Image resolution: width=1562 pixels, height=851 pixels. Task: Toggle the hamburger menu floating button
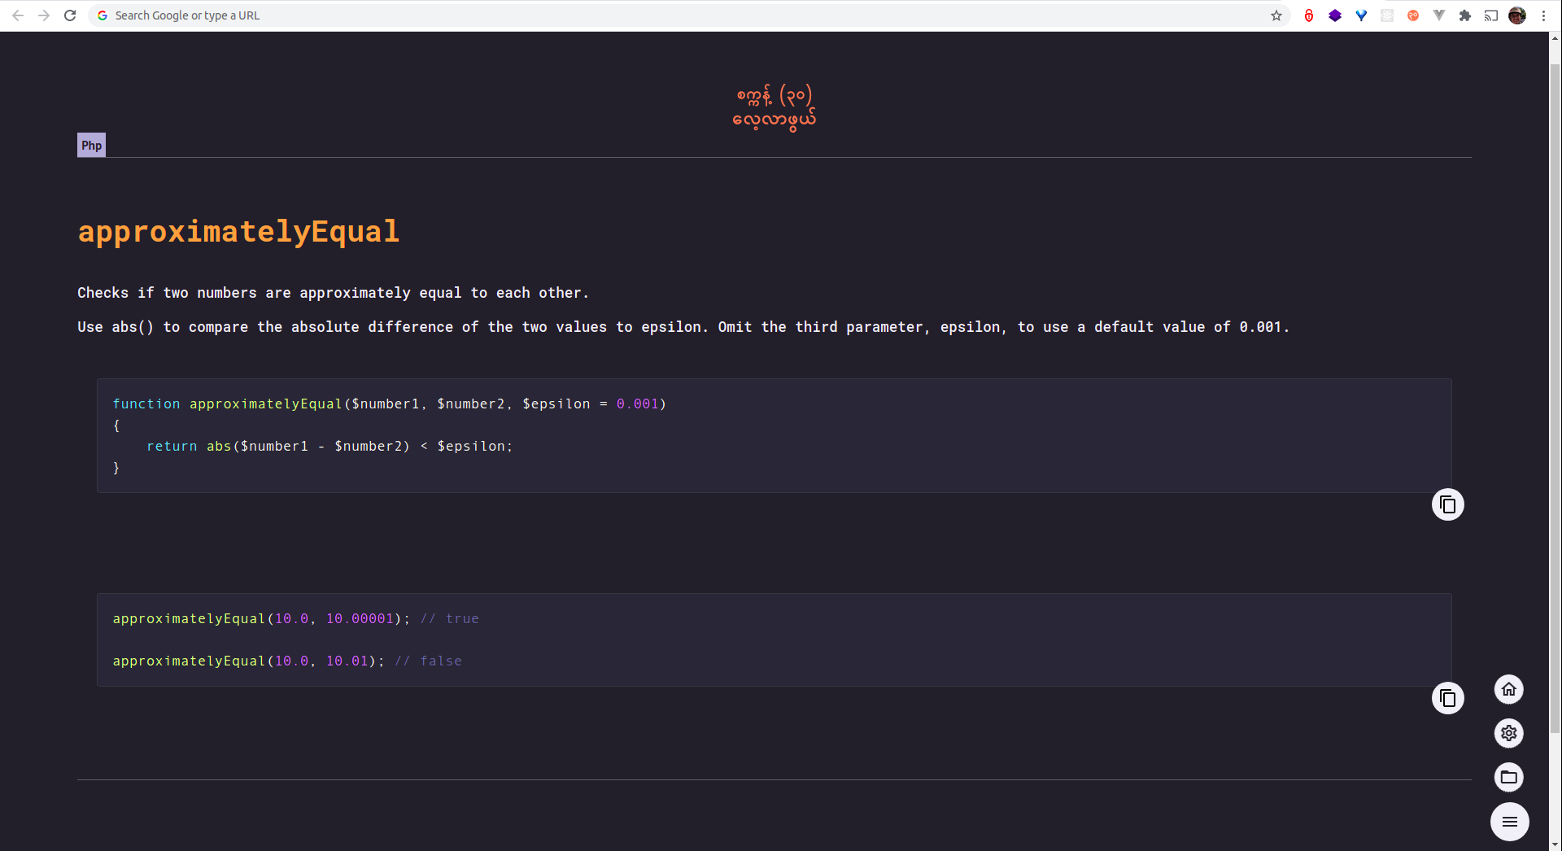(x=1510, y=822)
